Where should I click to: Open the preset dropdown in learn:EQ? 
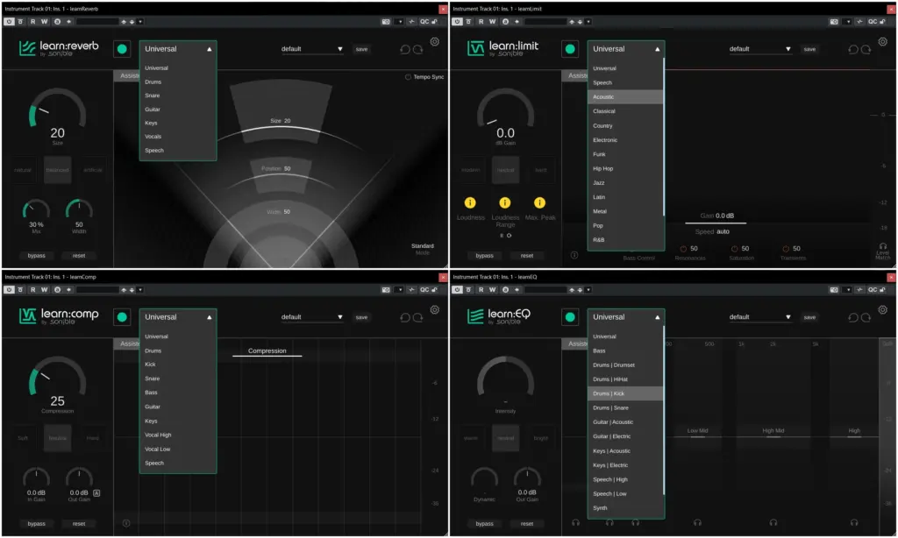pyautogui.click(x=760, y=316)
